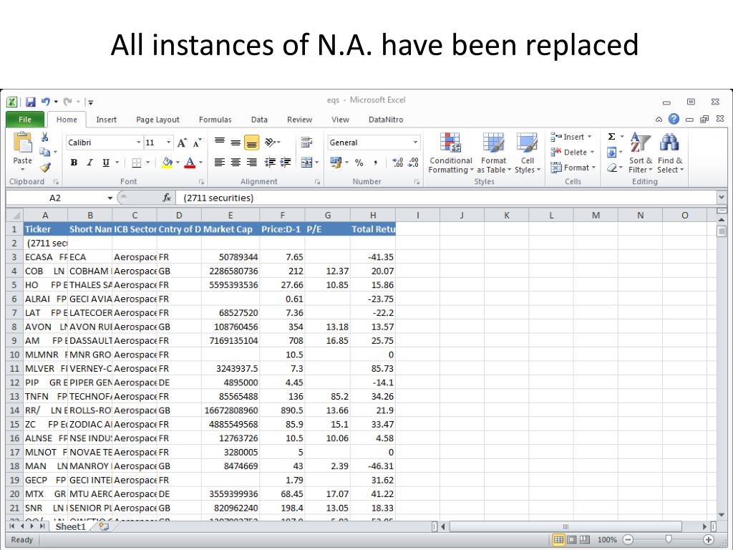Viewport: 733px width, 550px height.
Task: Switch to the Insert ribbon tab
Action: [106, 120]
